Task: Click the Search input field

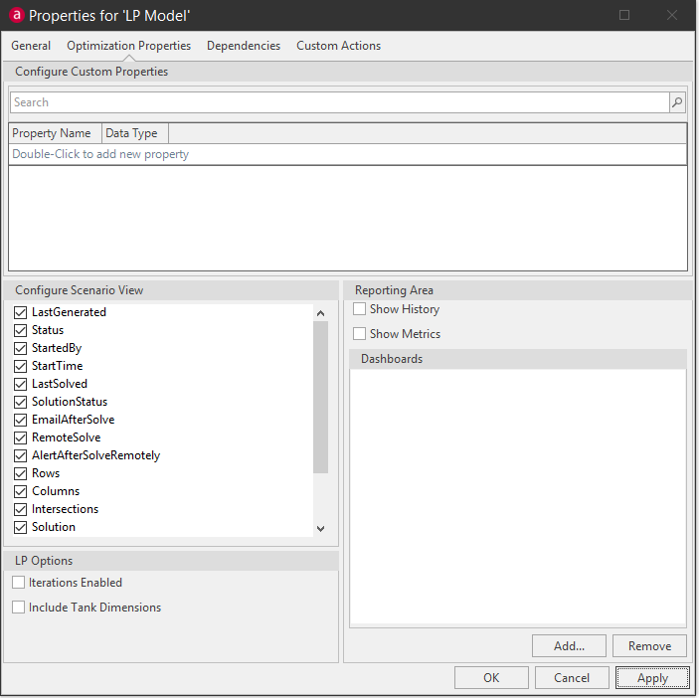Action: (340, 102)
